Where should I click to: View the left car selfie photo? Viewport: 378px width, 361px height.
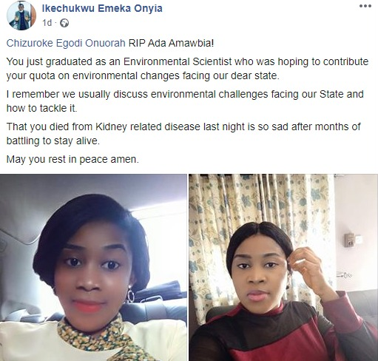coord(93,268)
